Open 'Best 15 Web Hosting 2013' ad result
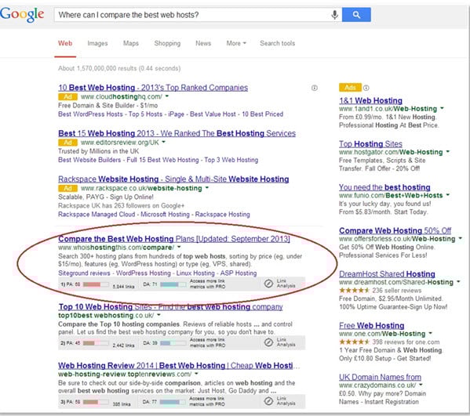The width and height of the screenshot is (470, 416). [x=177, y=133]
